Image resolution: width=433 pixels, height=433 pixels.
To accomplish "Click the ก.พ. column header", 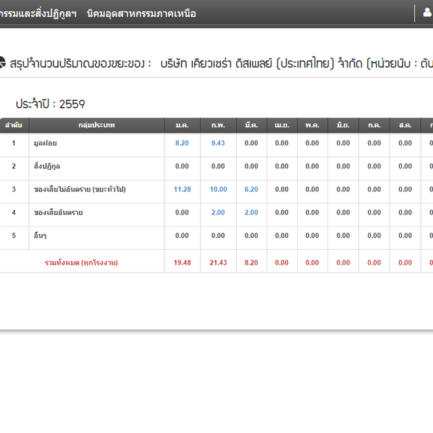I will point(219,125).
